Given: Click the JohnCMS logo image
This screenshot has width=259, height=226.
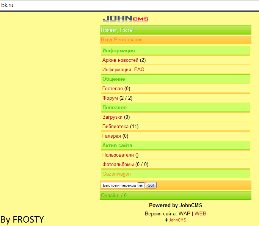Looking at the screenshot, I should coord(126,19).
